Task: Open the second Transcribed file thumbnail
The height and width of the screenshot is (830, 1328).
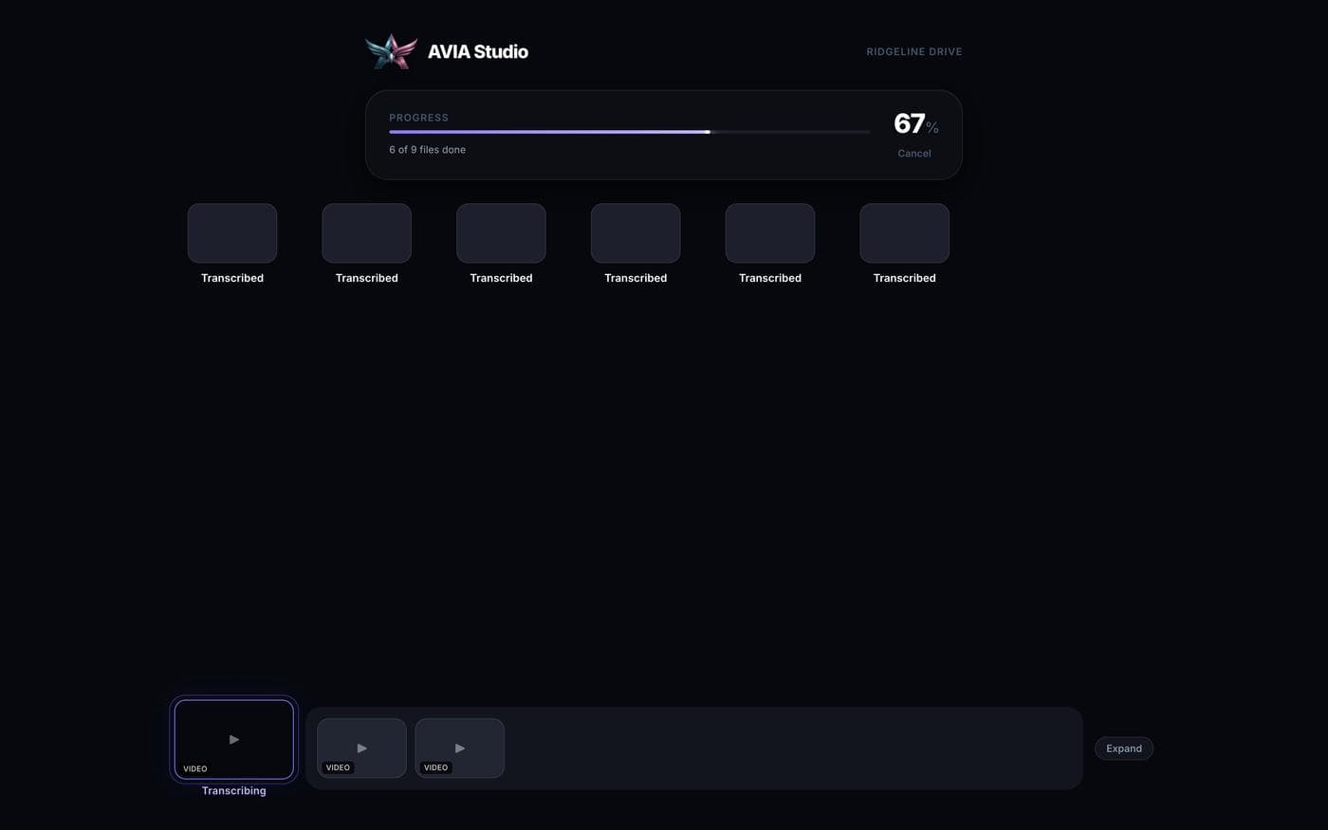Action: point(367,233)
